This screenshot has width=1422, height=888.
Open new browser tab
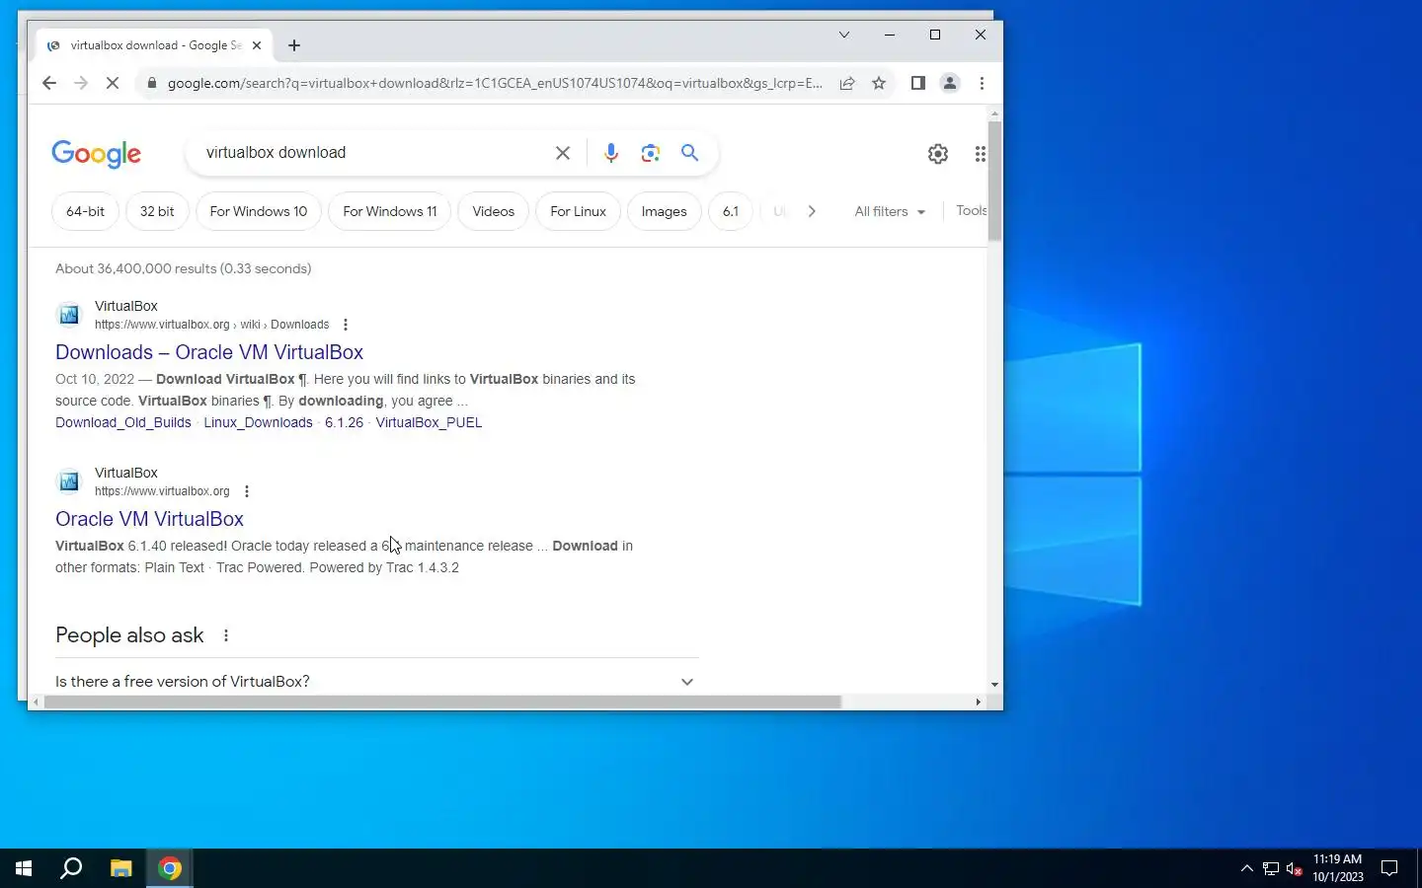(294, 45)
